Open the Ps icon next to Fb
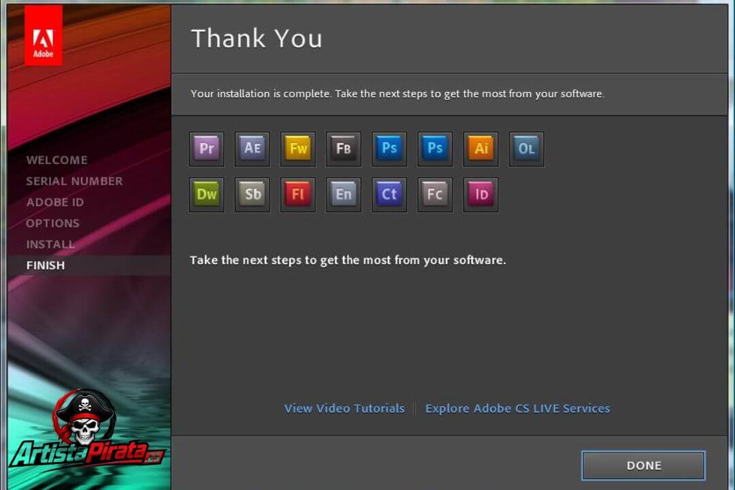 pyautogui.click(x=389, y=148)
